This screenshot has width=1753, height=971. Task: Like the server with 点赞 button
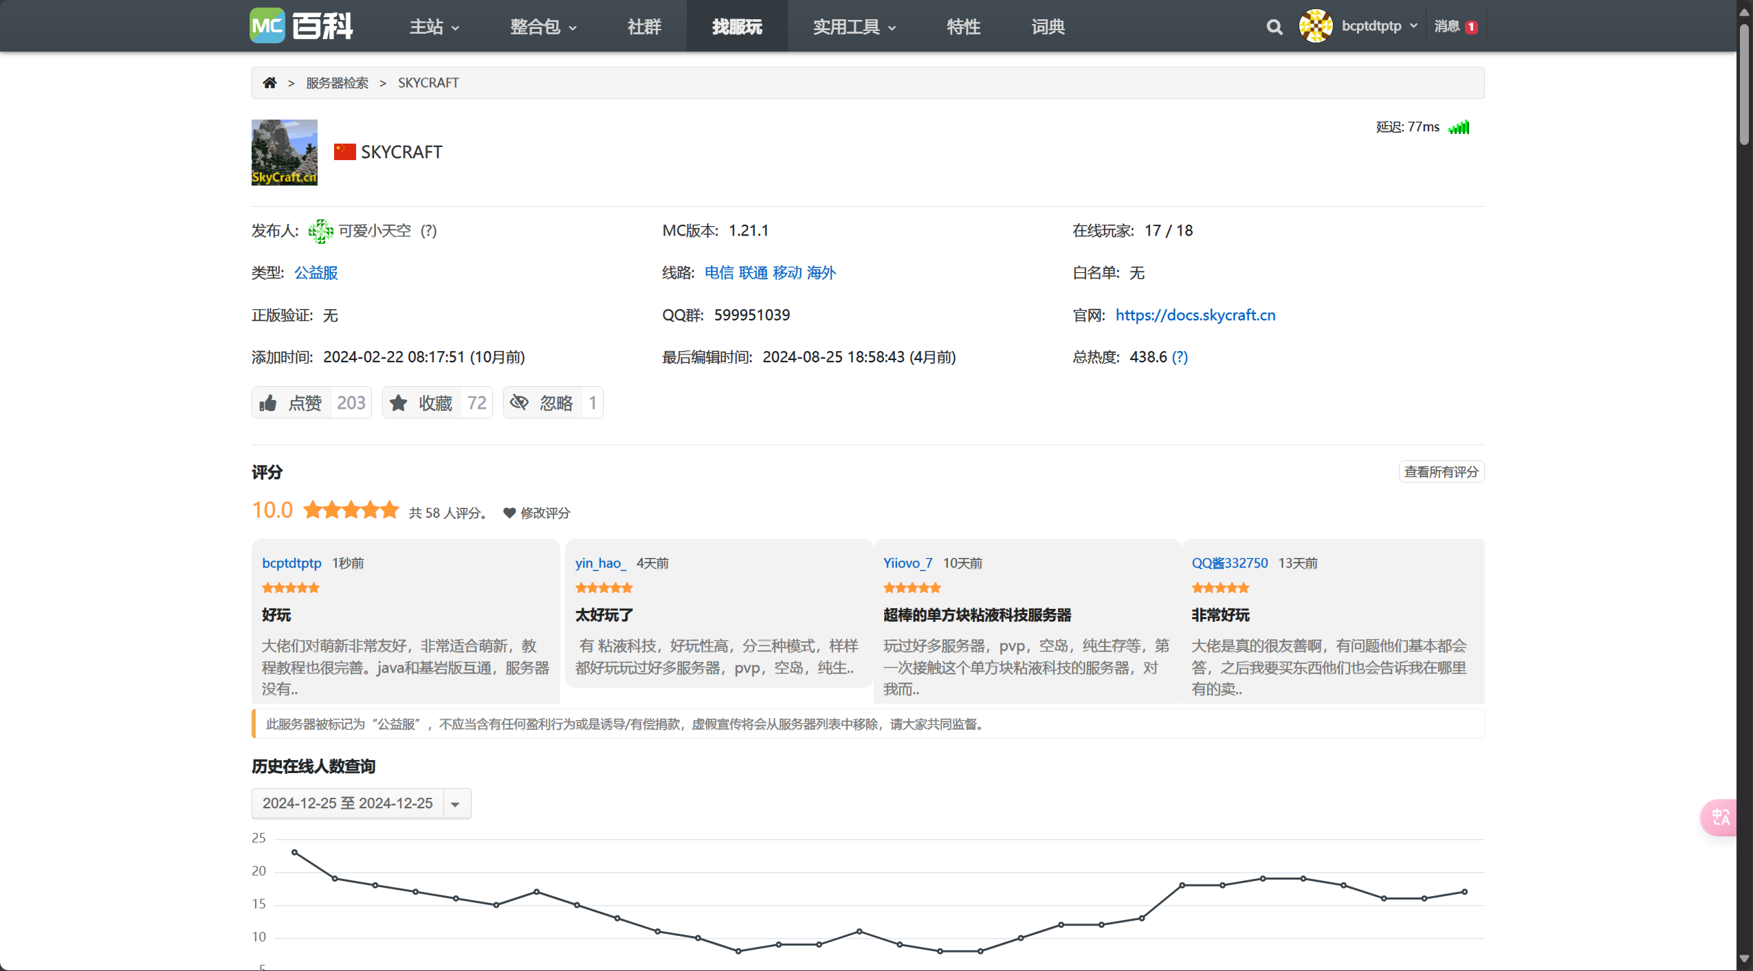click(x=311, y=403)
